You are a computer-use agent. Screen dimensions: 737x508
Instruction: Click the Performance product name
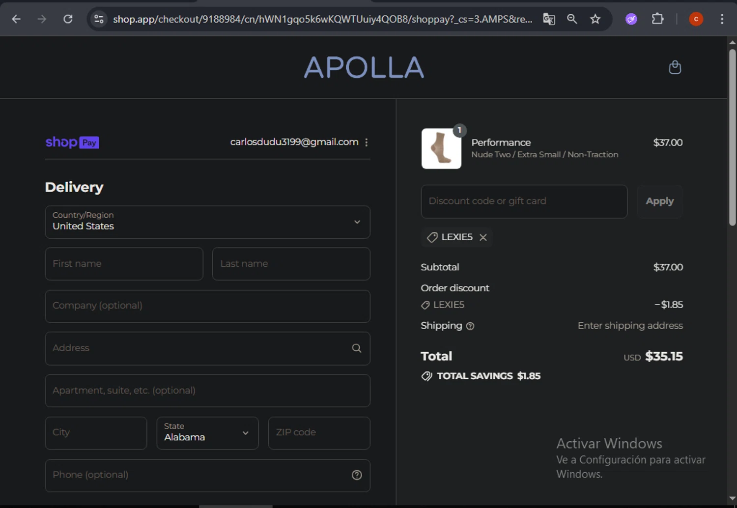click(501, 142)
